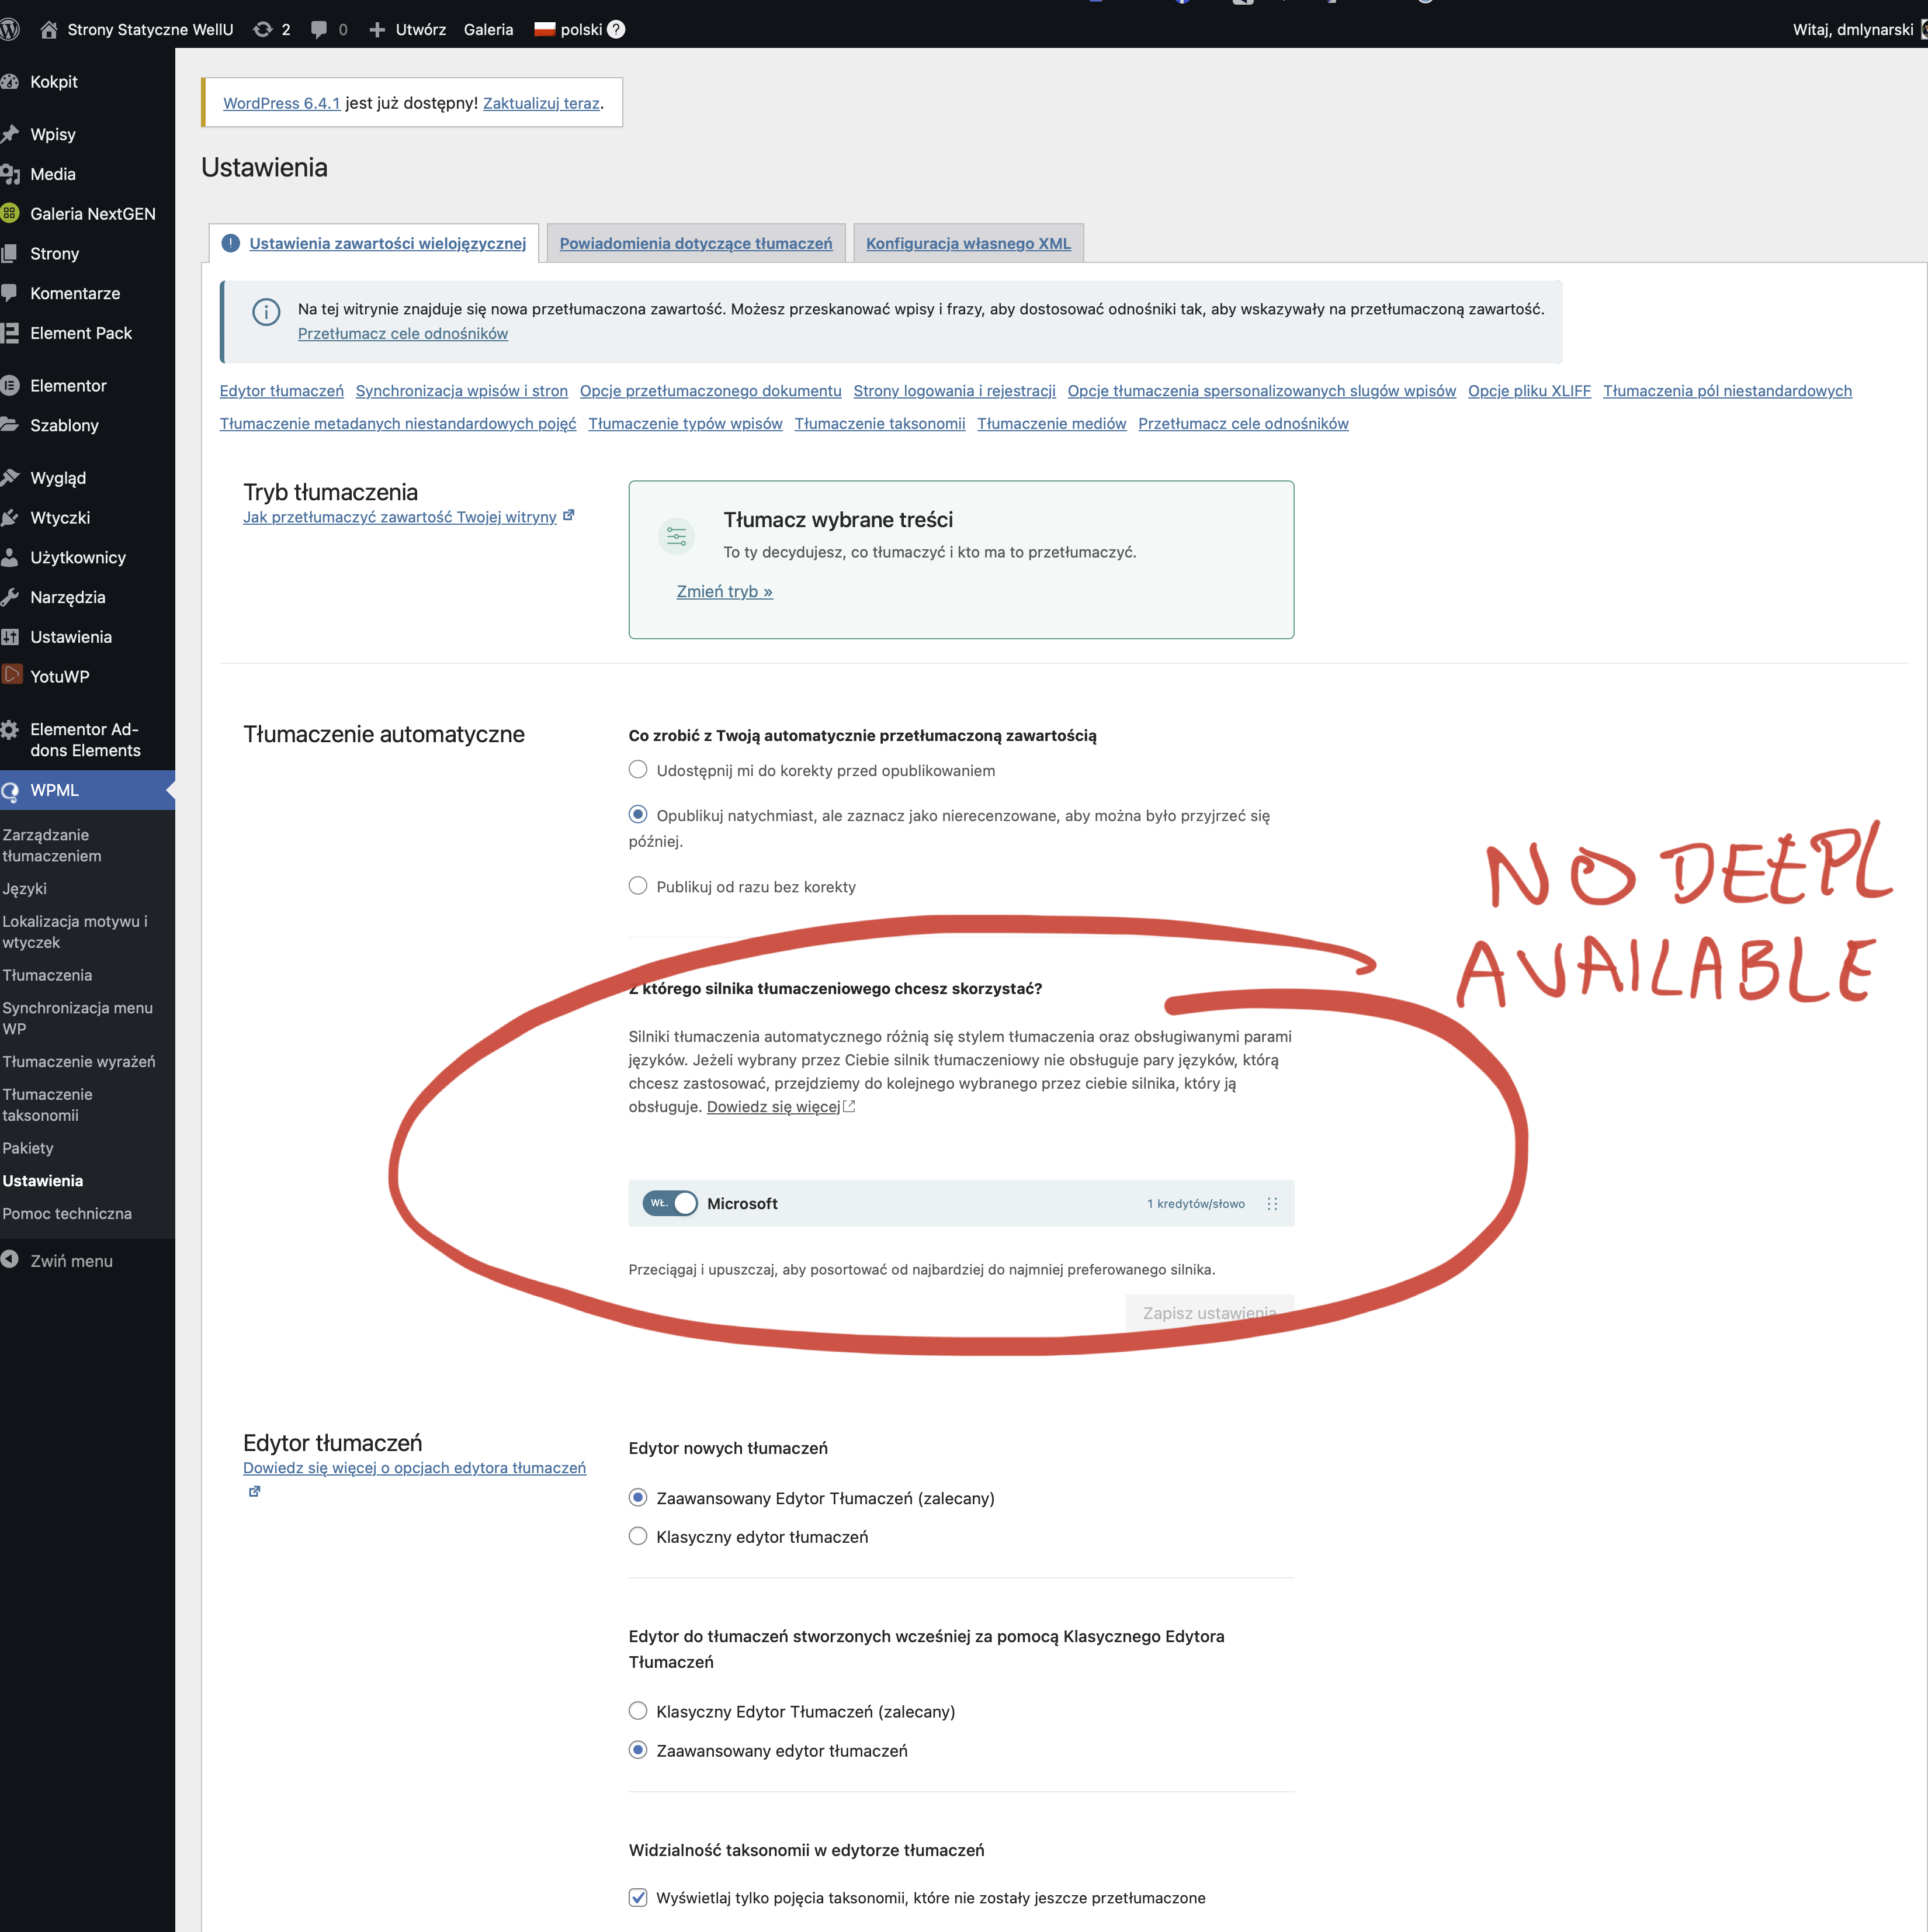Click the Elementor Addons Elements gear icon
The image size is (1928, 1932).
tap(10, 730)
